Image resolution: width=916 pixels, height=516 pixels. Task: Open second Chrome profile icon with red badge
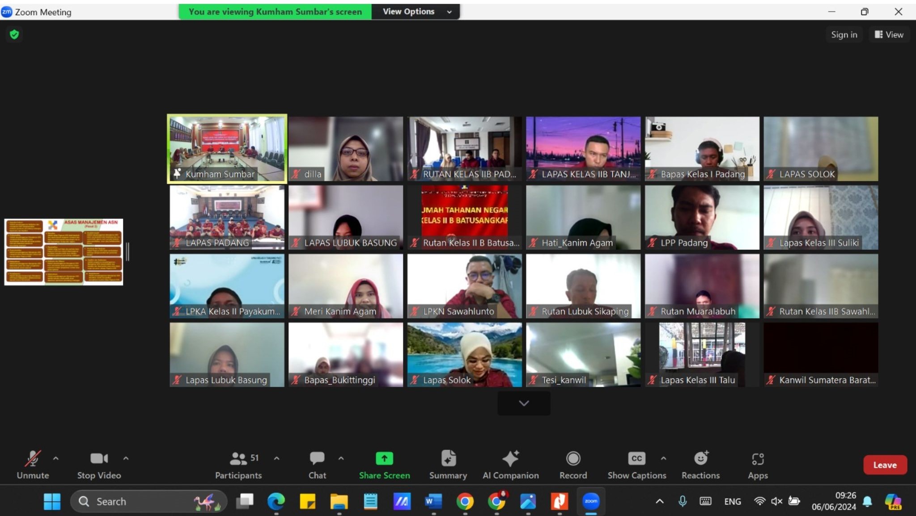tap(496, 501)
